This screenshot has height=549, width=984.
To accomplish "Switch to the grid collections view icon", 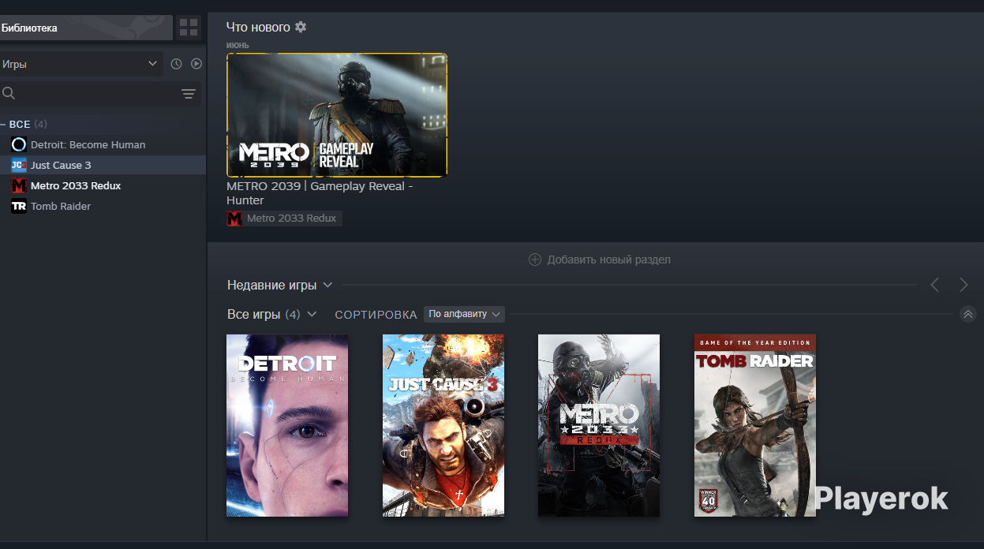I will coord(189,28).
